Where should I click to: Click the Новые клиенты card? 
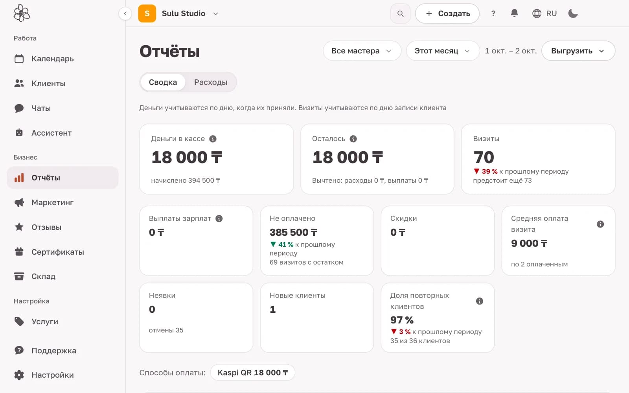click(x=317, y=318)
